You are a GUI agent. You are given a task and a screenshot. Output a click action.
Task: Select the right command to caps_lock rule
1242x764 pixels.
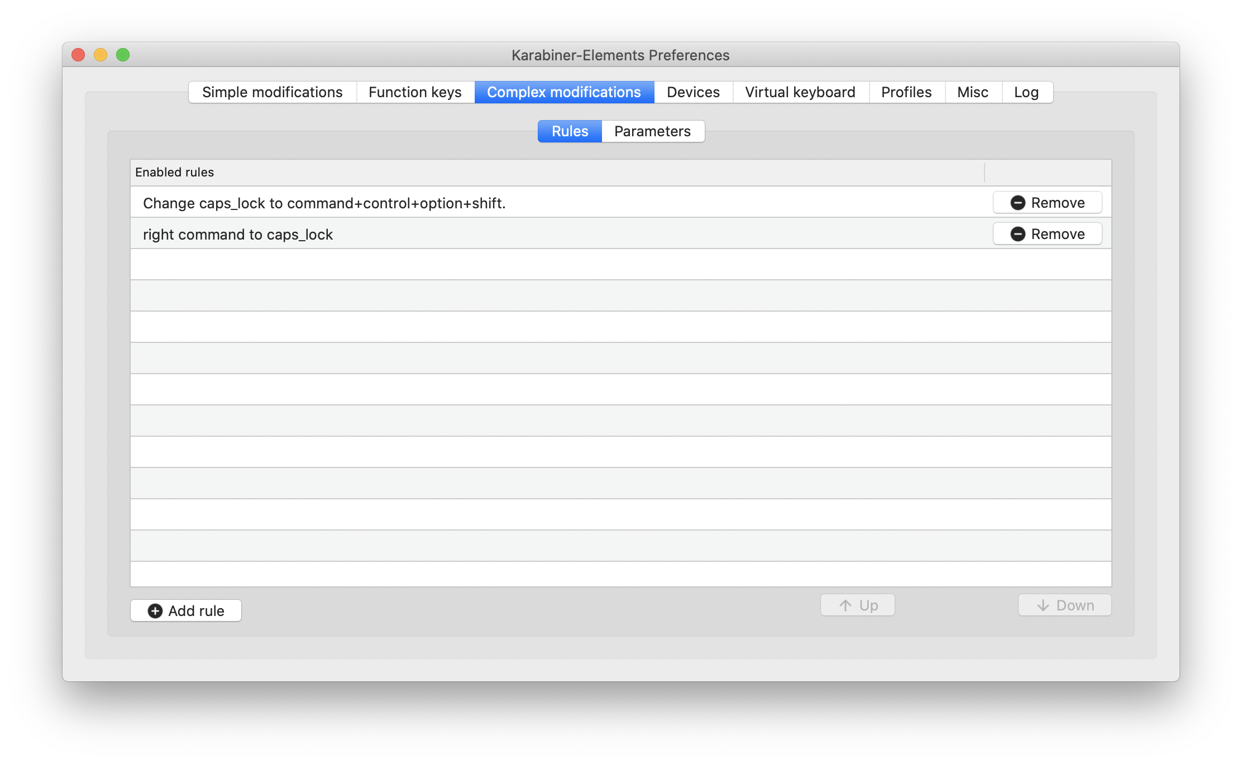[238, 235]
